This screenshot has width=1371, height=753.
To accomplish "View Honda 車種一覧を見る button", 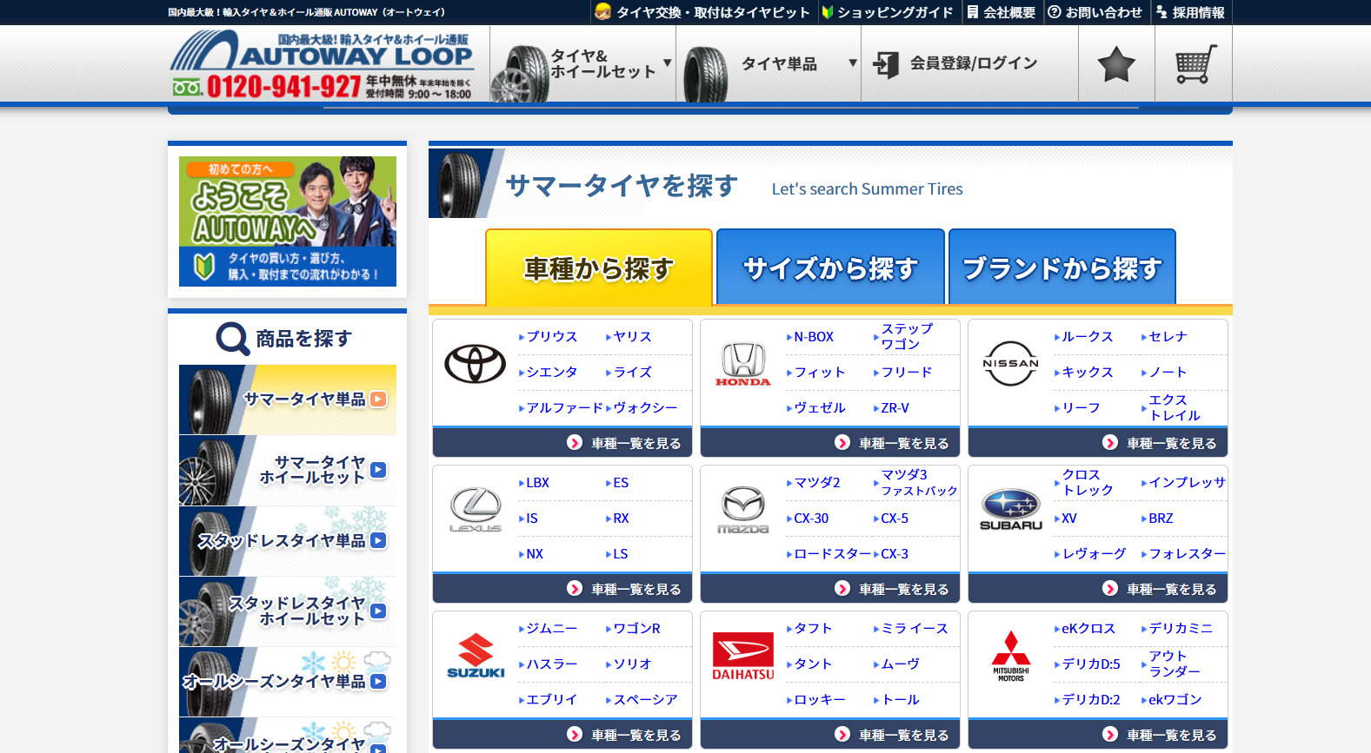I will pyautogui.click(x=830, y=443).
